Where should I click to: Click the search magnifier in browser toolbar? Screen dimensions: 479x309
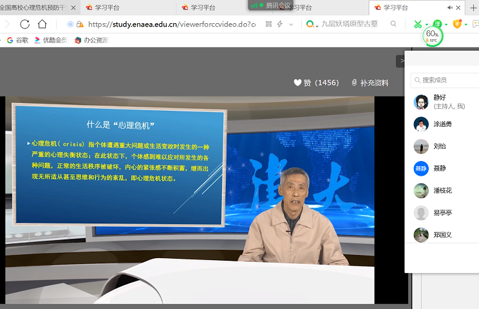(x=393, y=24)
